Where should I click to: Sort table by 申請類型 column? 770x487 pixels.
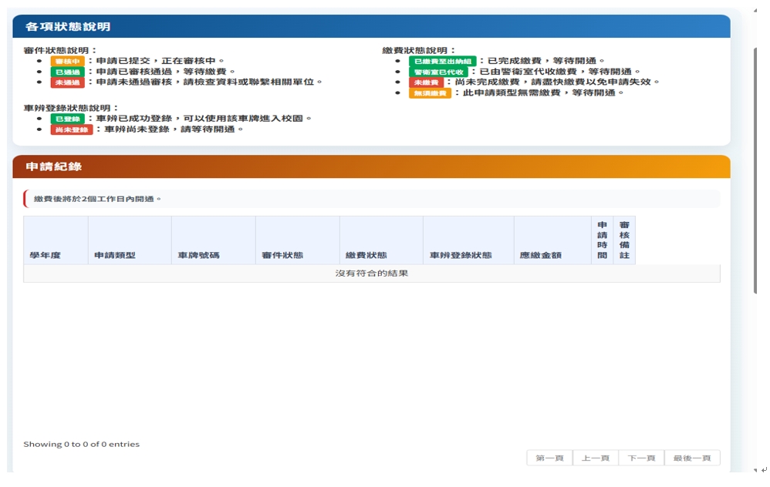[x=130, y=240]
